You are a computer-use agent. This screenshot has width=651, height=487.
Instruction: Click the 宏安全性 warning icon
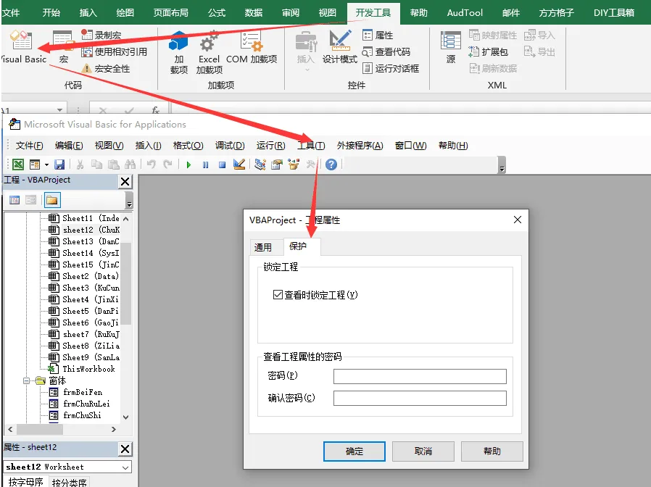point(87,68)
